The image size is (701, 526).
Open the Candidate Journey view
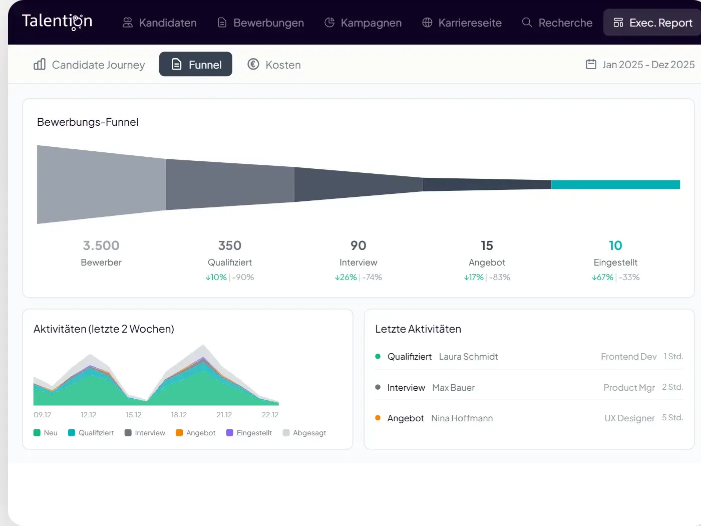click(89, 64)
